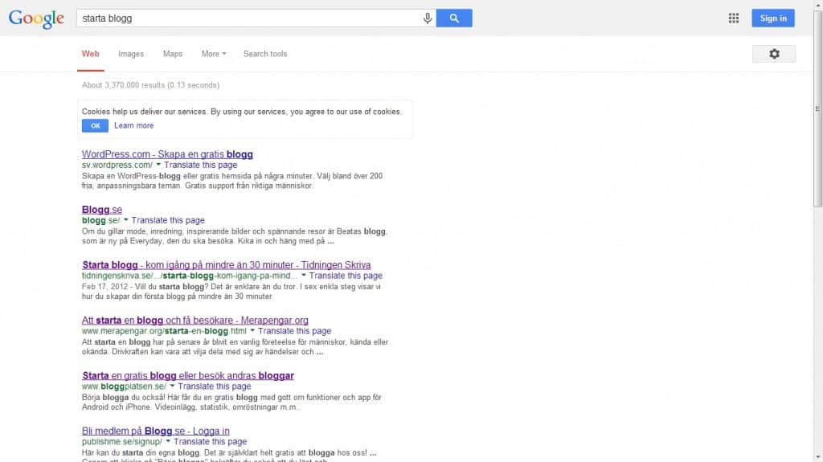
Task: Switch to the Images tab
Action: pyautogui.click(x=131, y=54)
